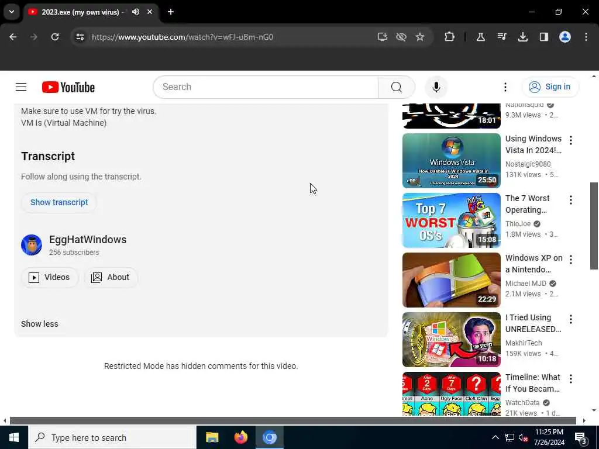The image size is (599, 449).
Task: Open the channel About button
Action: 111,277
